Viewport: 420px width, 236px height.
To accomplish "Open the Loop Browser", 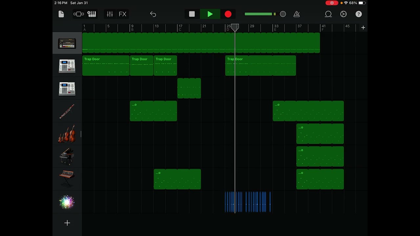I will click(x=328, y=14).
